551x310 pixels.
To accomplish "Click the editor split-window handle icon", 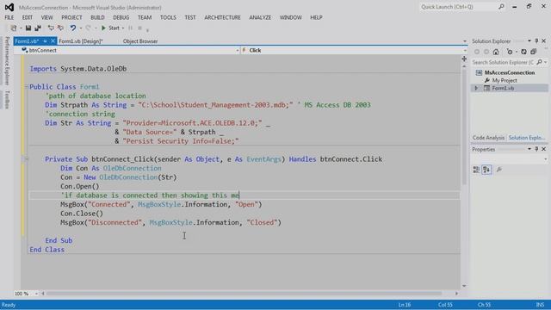I will (x=464, y=59).
